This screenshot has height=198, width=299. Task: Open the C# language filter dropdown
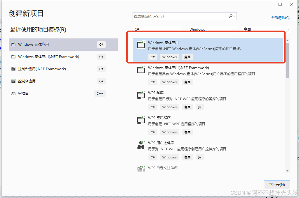pos(157,29)
